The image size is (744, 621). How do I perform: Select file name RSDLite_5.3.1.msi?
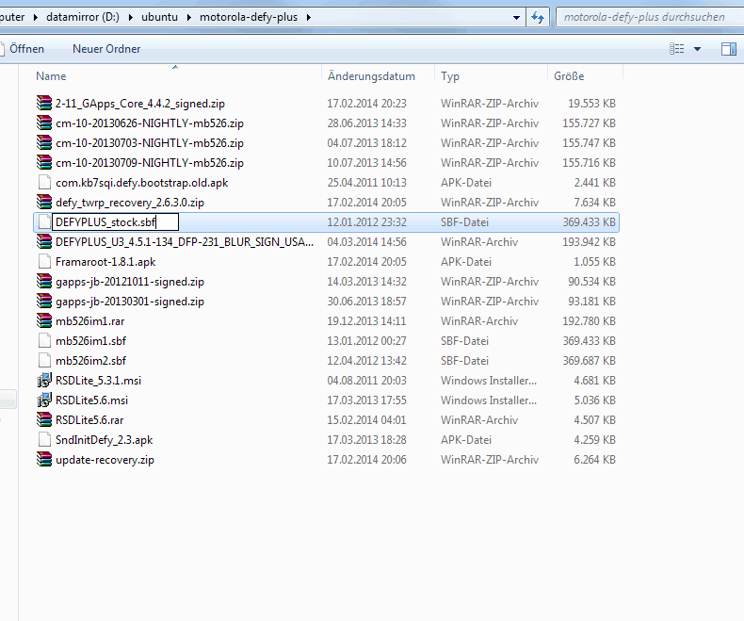pyautogui.click(x=98, y=381)
